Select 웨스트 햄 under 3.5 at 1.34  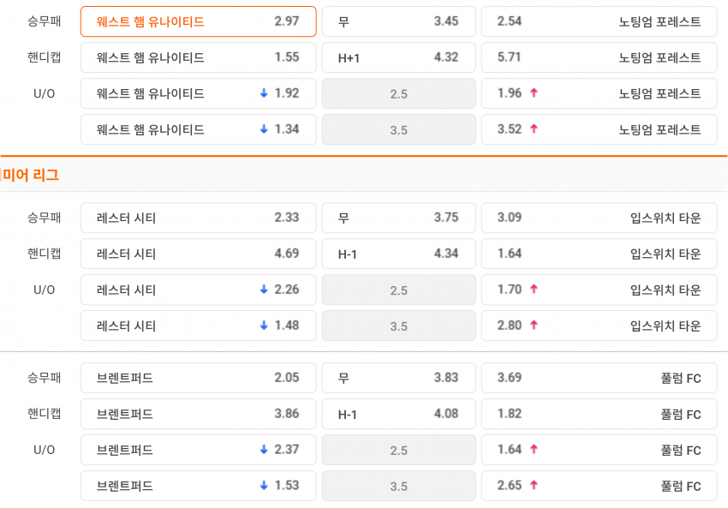[198, 129]
